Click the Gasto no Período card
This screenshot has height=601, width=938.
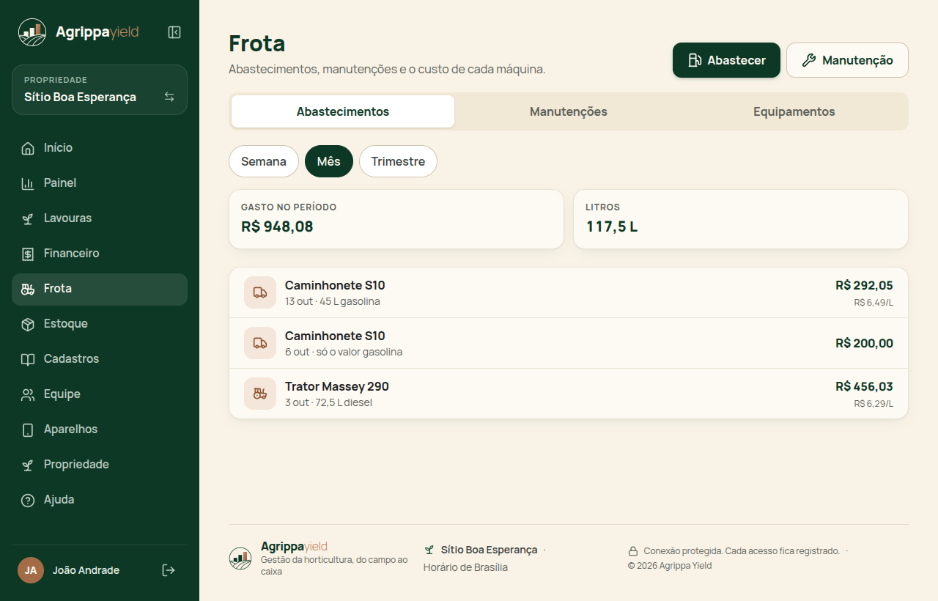[x=396, y=219]
